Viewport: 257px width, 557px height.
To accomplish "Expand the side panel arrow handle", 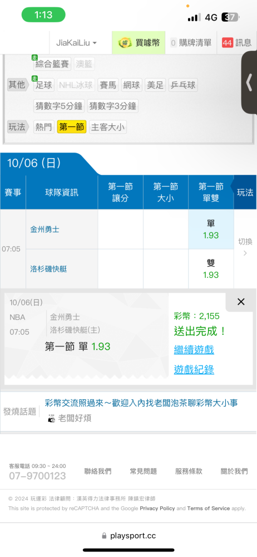I will tap(249, 83).
